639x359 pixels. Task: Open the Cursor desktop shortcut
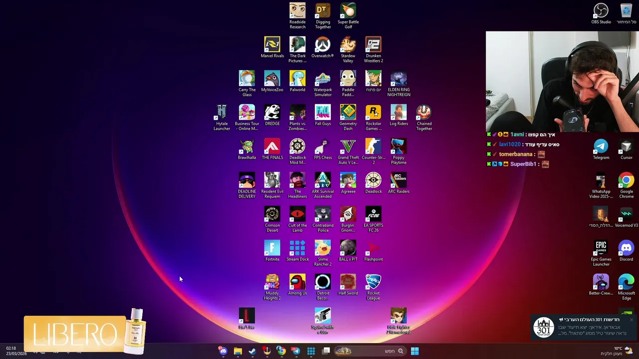[x=626, y=149]
